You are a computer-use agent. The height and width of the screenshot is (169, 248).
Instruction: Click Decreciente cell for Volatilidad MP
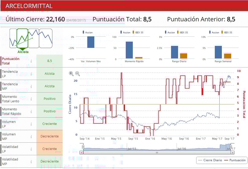click(50, 161)
